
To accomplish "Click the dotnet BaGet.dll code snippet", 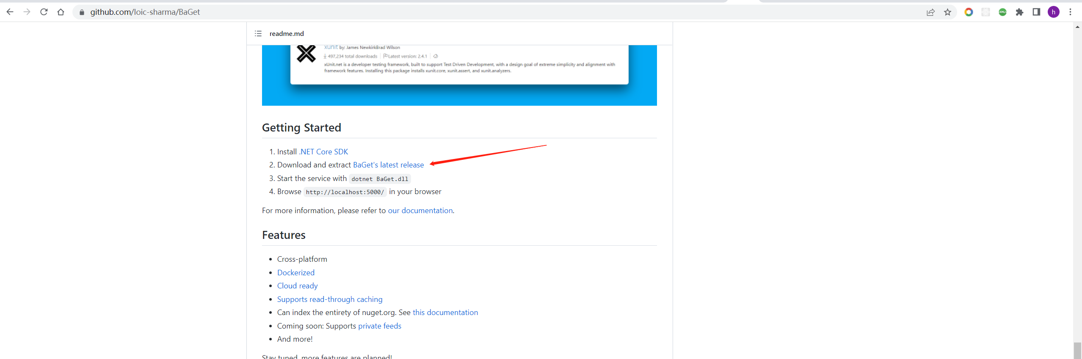I will [x=380, y=179].
